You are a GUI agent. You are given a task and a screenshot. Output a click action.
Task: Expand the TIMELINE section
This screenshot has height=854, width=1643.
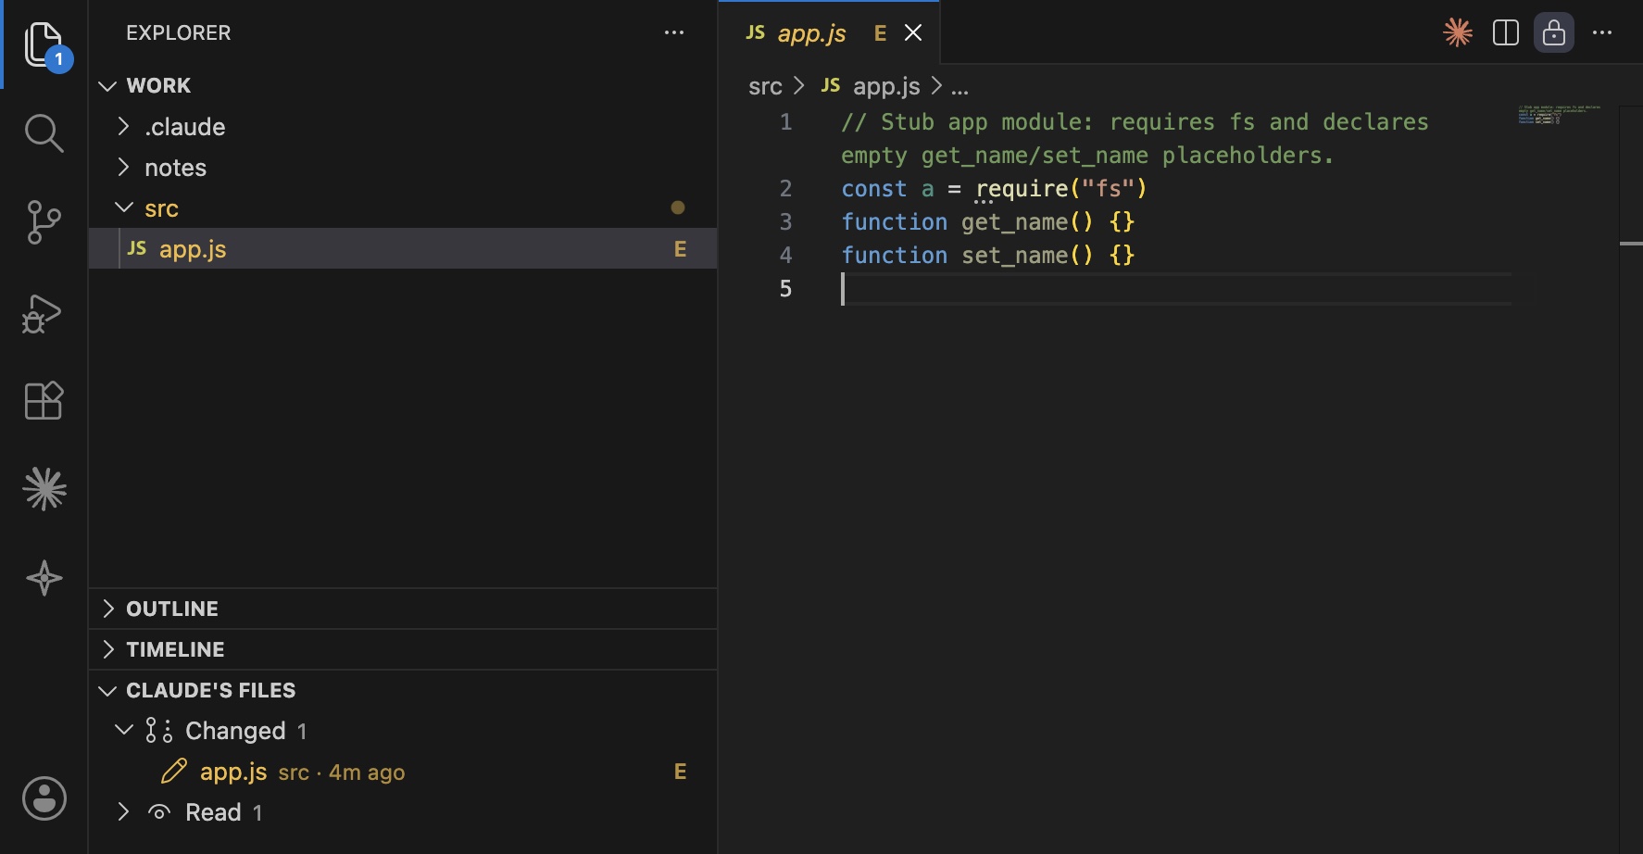click(403, 649)
